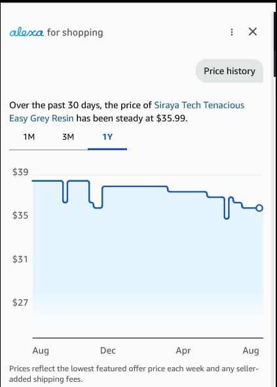
Task: Open the Siraya Tech Tenacious product link
Action: 199,105
